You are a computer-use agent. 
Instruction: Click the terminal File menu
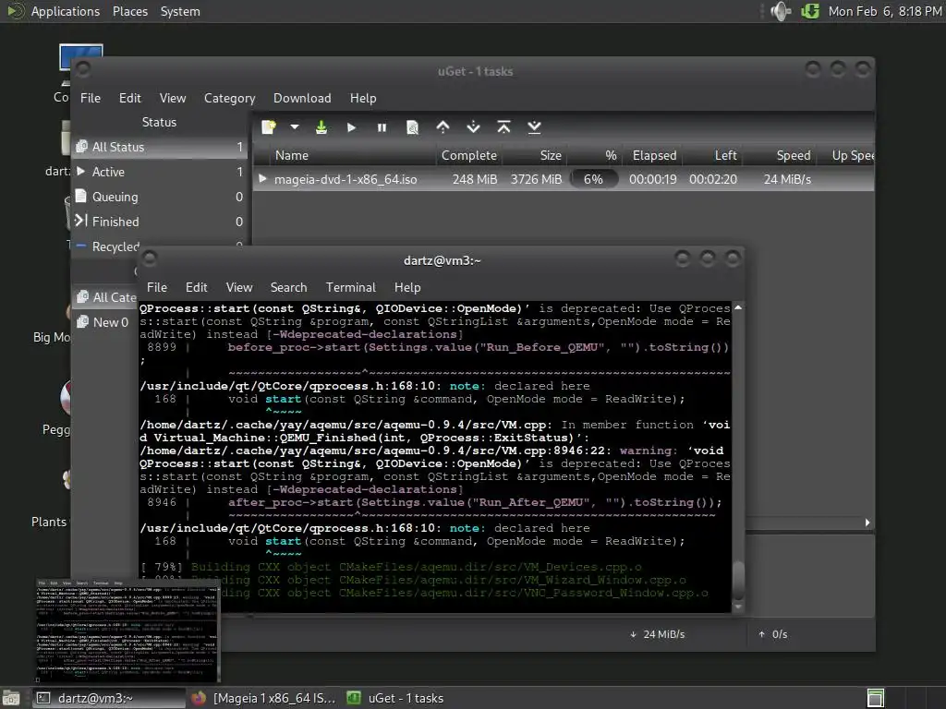tap(157, 288)
